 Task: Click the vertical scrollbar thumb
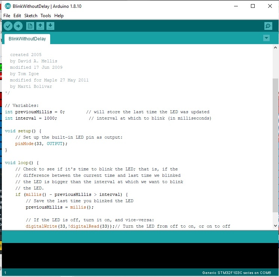[x=275, y=145]
